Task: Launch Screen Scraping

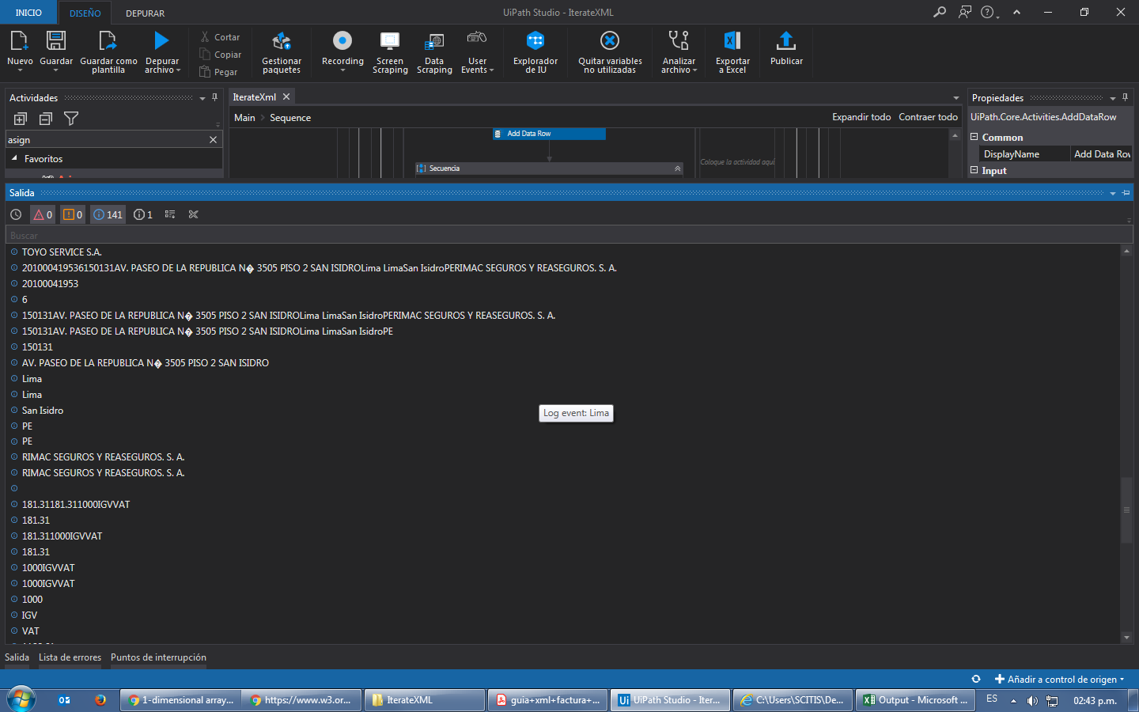Action: [x=390, y=51]
